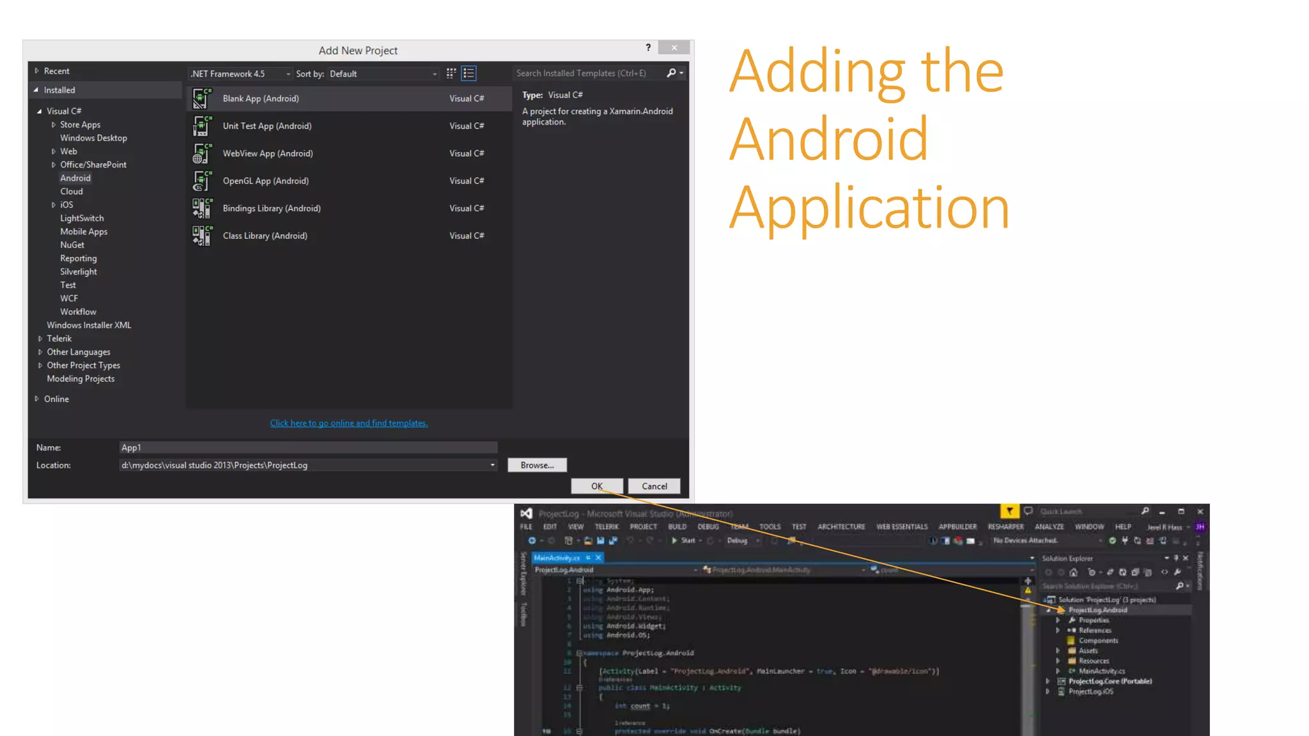Open the ARCHITECTURE menu in Visual Studio
The image size is (1309, 736).
coord(841,527)
